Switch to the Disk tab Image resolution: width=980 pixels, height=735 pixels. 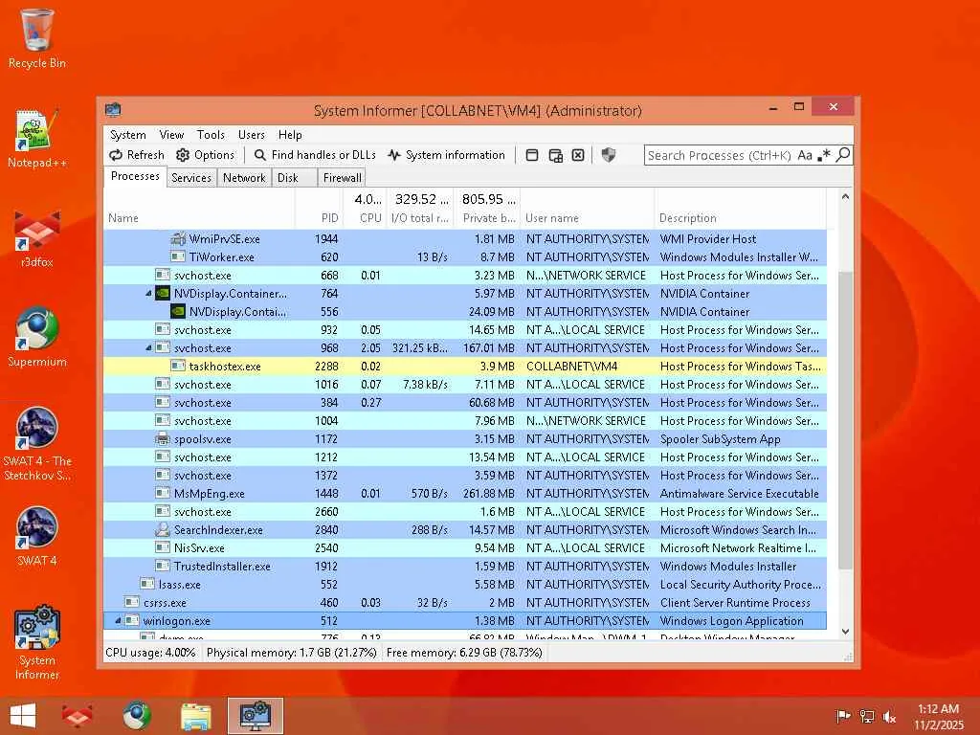[x=294, y=177]
